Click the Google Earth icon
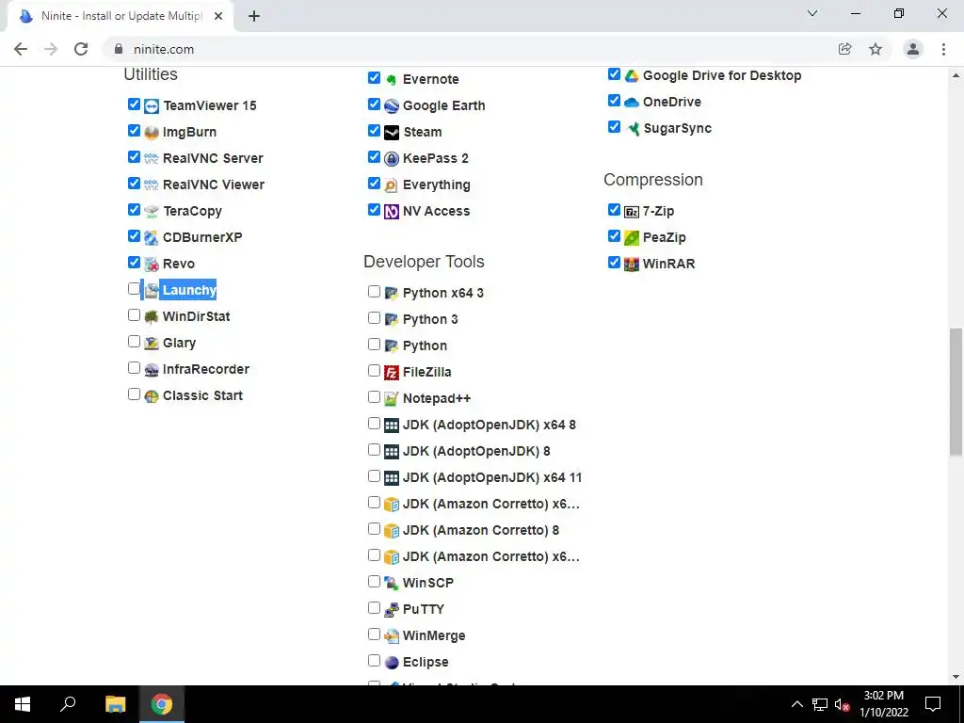Image resolution: width=964 pixels, height=723 pixels. (x=392, y=106)
